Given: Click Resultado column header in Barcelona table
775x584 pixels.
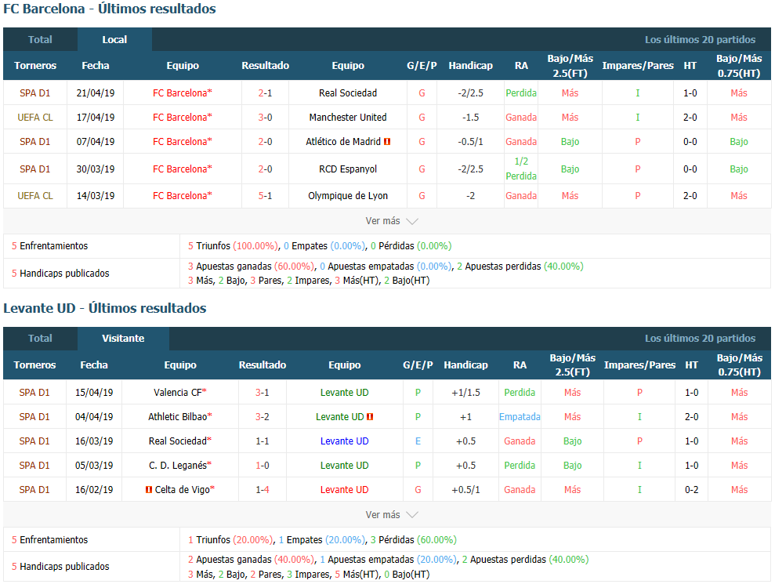Looking at the screenshot, I should click(265, 65).
